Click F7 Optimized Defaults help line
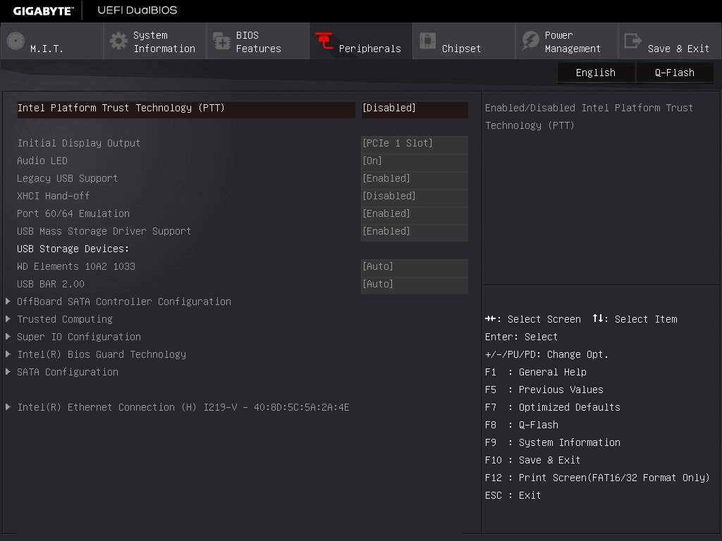Viewport: 722px width, 541px height. pyautogui.click(x=553, y=408)
